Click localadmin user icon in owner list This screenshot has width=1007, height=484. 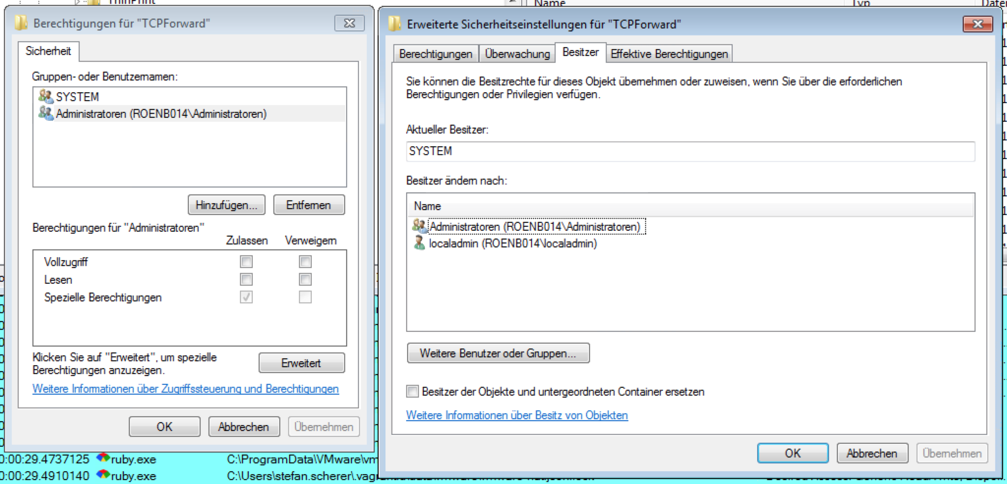419,243
